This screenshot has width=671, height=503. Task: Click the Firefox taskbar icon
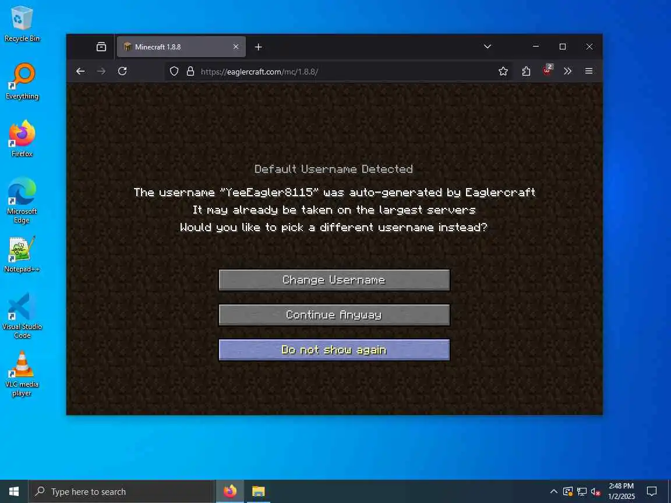230,491
